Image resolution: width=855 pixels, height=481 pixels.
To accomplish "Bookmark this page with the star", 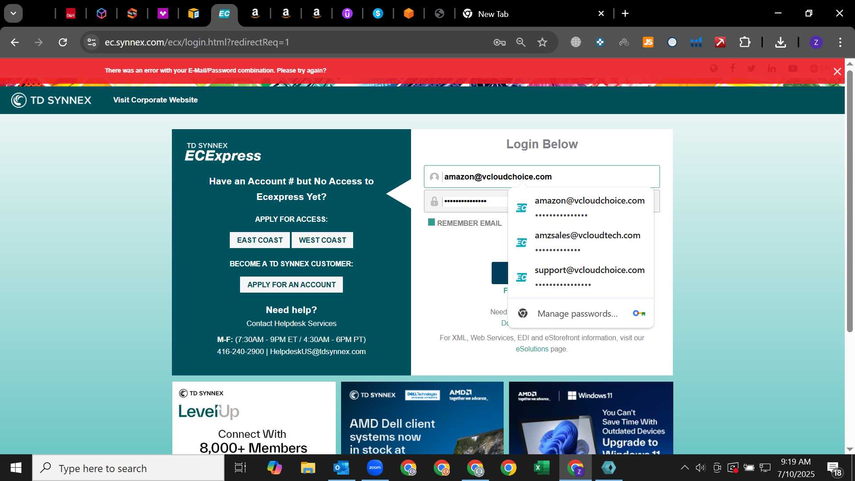I will click(x=542, y=42).
